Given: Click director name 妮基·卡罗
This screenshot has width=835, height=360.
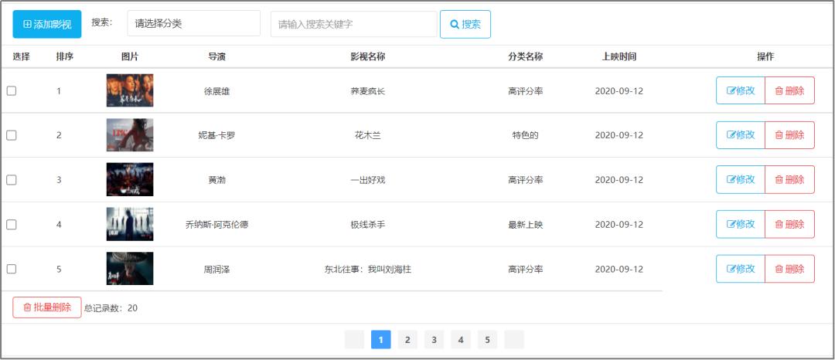Looking at the screenshot, I should click(216, 135).
